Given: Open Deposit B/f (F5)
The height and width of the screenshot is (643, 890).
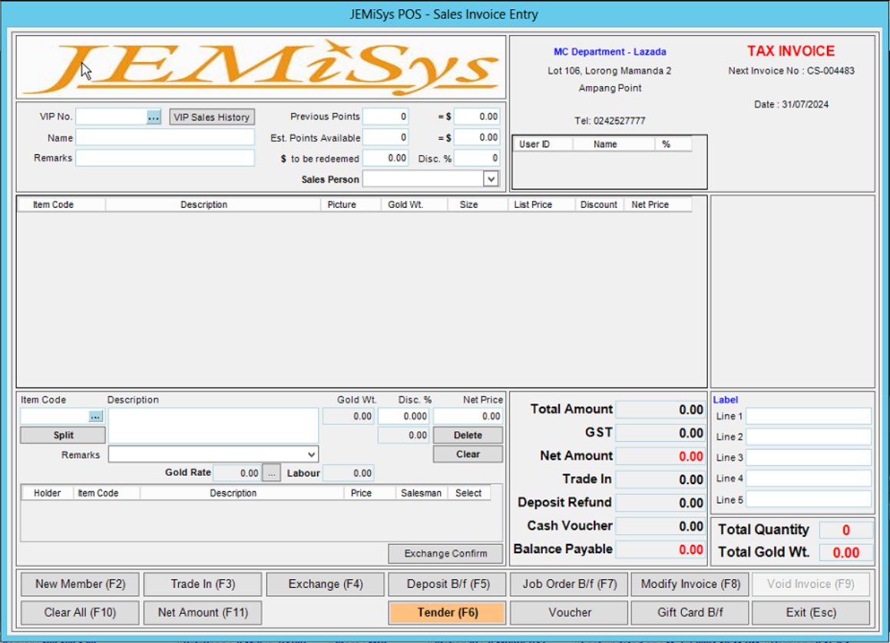Looking at the screenshot, I should [446, 584].
